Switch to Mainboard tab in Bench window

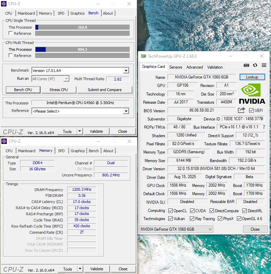[26, 13]
